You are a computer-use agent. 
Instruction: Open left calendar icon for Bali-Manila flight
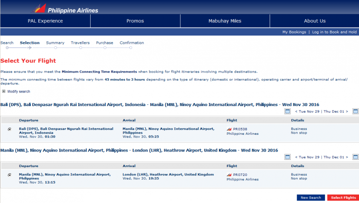pos(287,111)
